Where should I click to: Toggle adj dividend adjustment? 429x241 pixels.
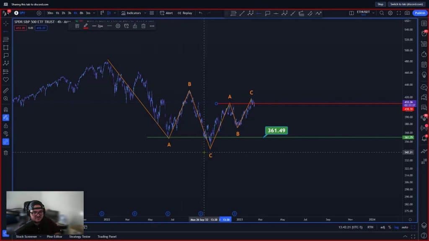click(x=382, y=227)
